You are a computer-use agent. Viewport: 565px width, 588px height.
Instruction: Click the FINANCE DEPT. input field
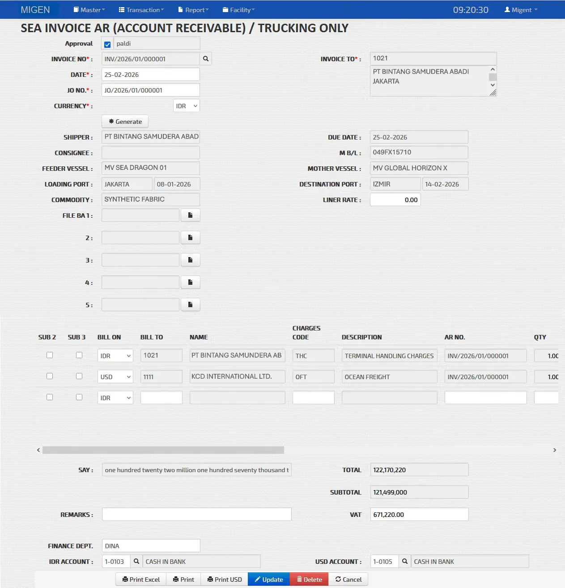[x=151, y=546]
